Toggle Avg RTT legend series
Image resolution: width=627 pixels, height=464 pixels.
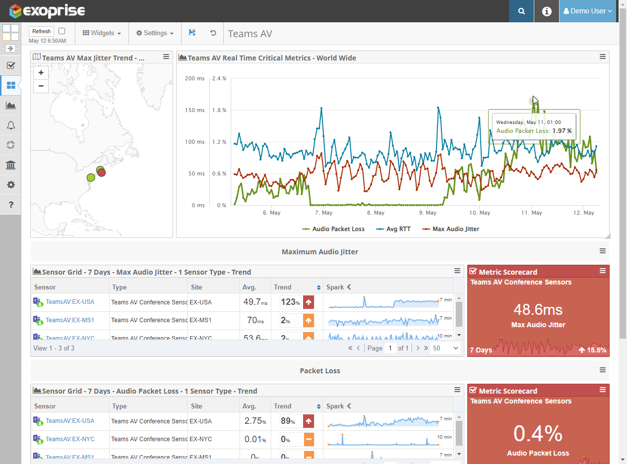pos(393,229)
